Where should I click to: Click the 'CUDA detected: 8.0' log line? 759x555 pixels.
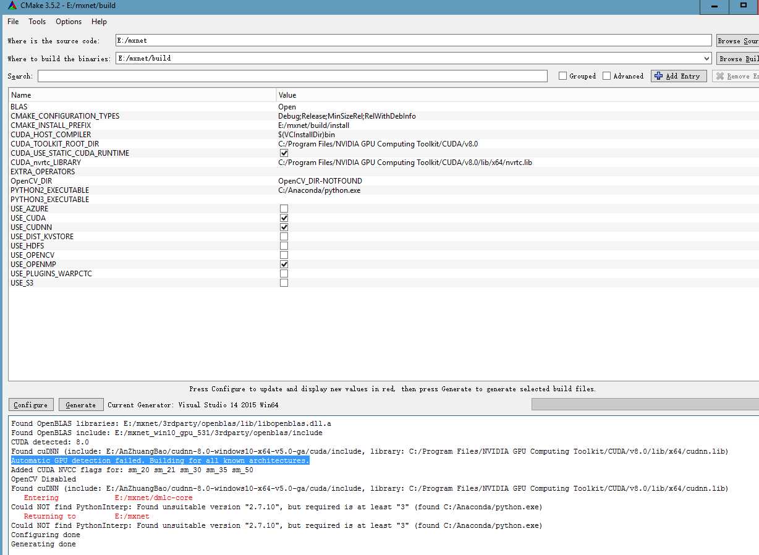50,443
